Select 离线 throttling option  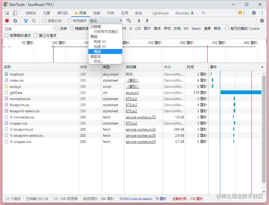(97, 52)
